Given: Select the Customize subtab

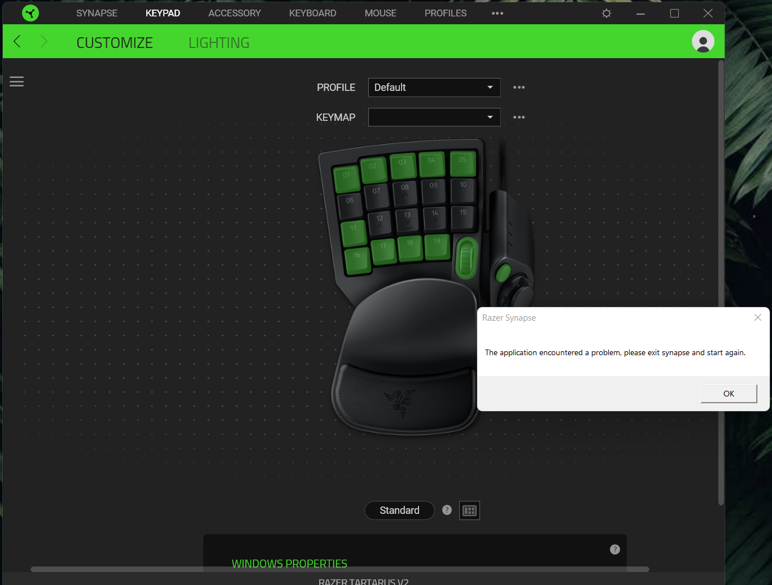Looking at the screenshot, I should point(115,43).
